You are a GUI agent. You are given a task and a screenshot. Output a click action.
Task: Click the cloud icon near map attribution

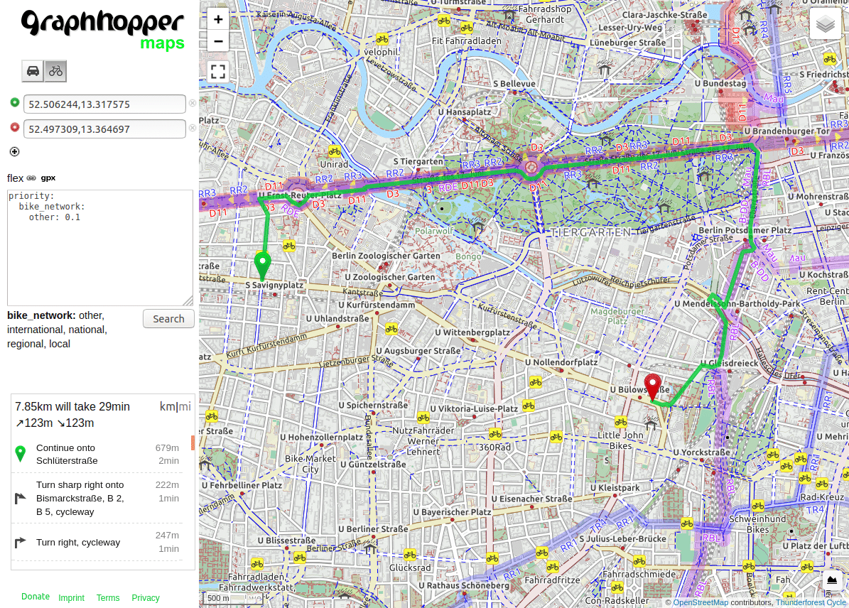832,580
